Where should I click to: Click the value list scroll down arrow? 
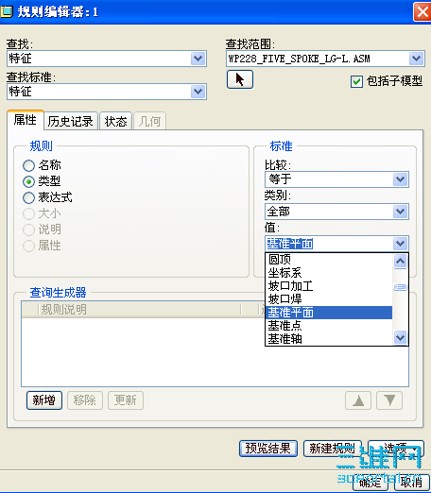click(x=400, y=338)
